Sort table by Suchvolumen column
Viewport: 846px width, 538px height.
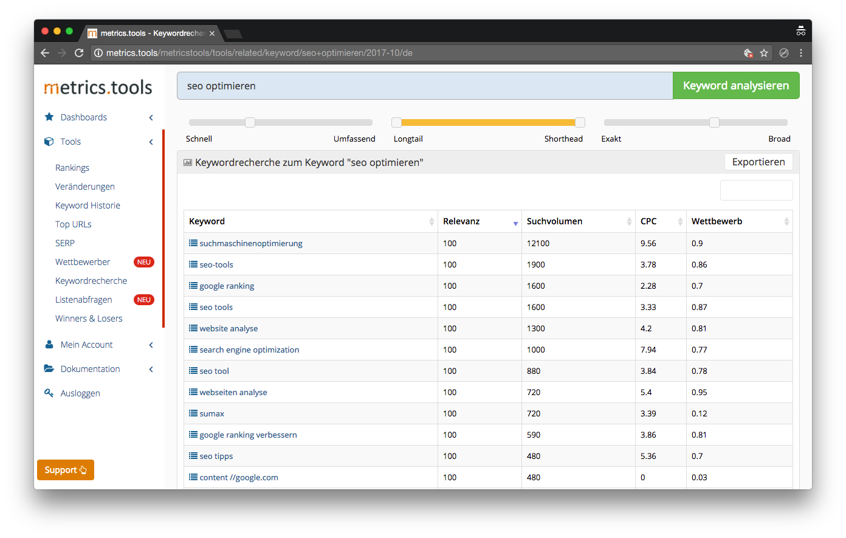point(629,222)
